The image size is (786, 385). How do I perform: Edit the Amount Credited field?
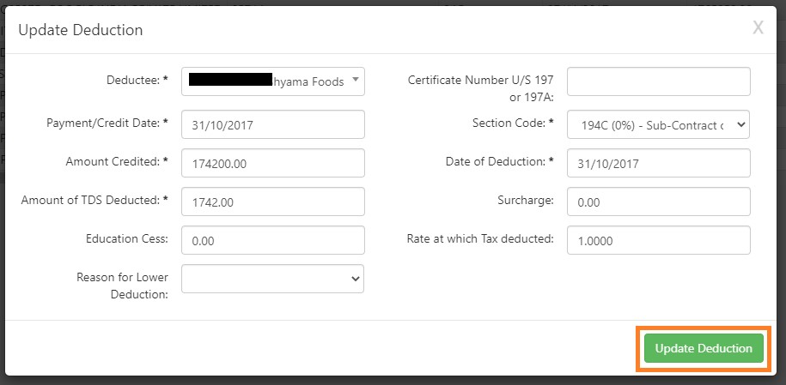tap(272, 163)
